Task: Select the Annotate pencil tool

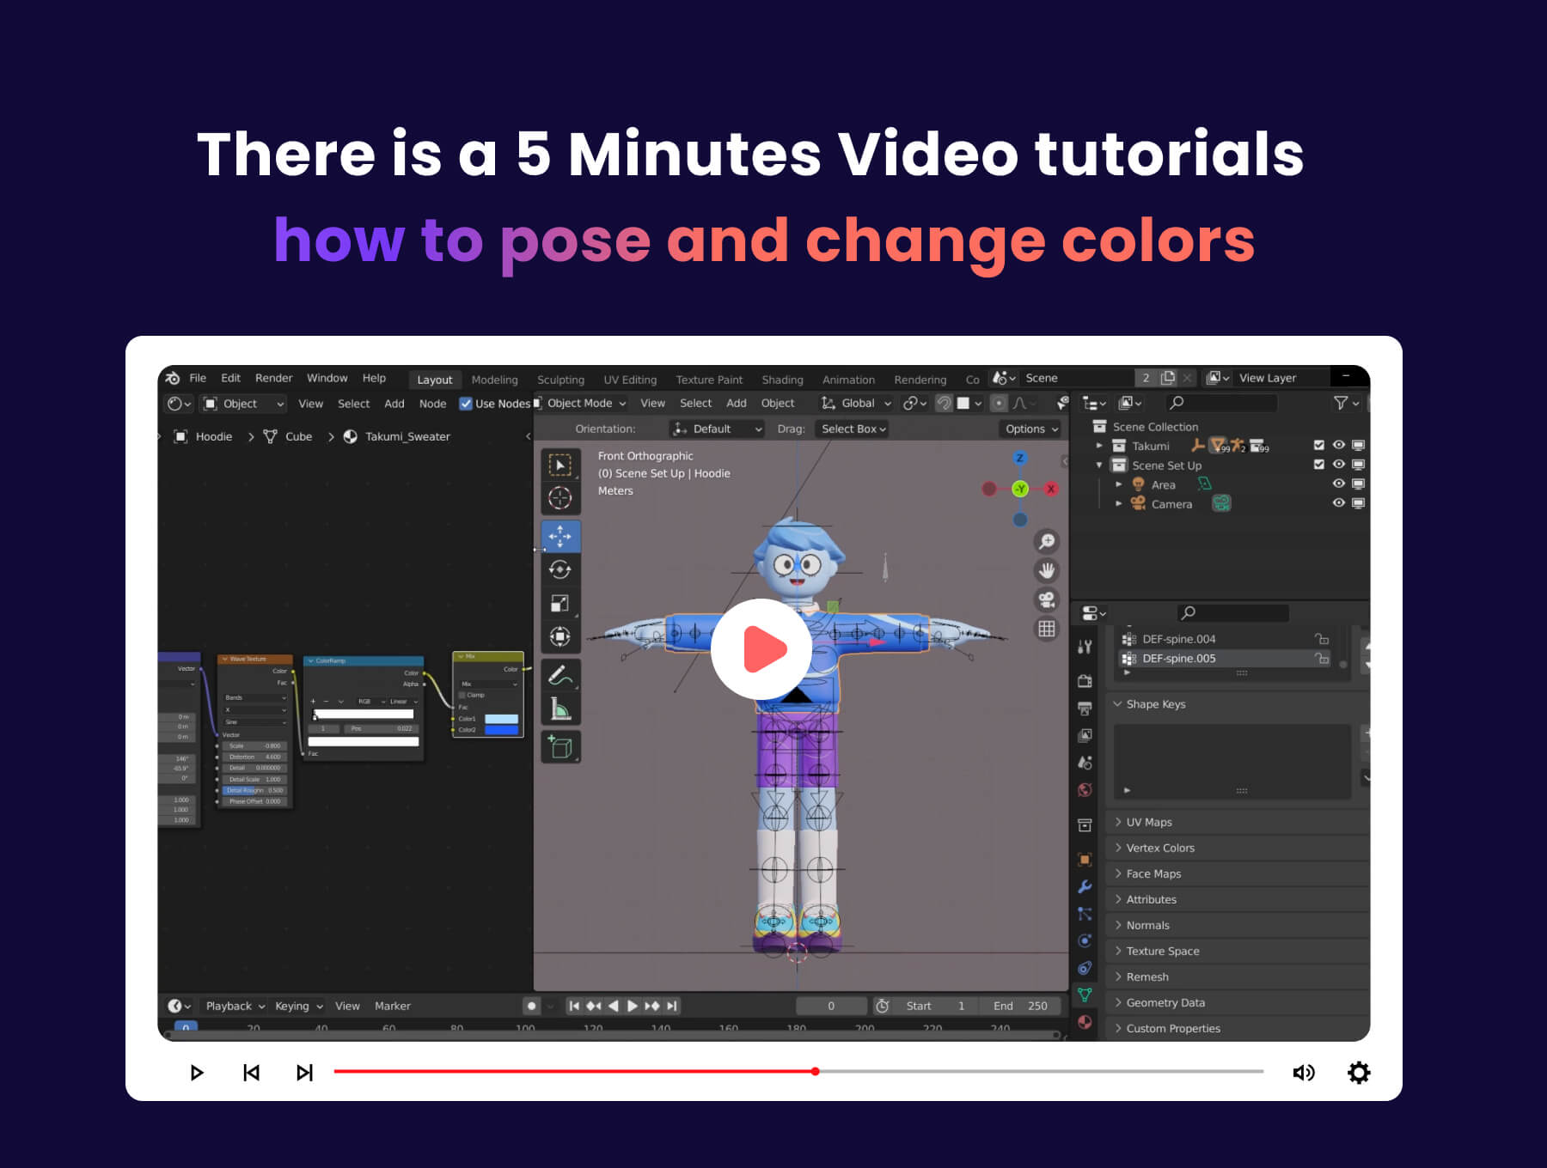Action: pyautogui.click(x=559, y=676)
